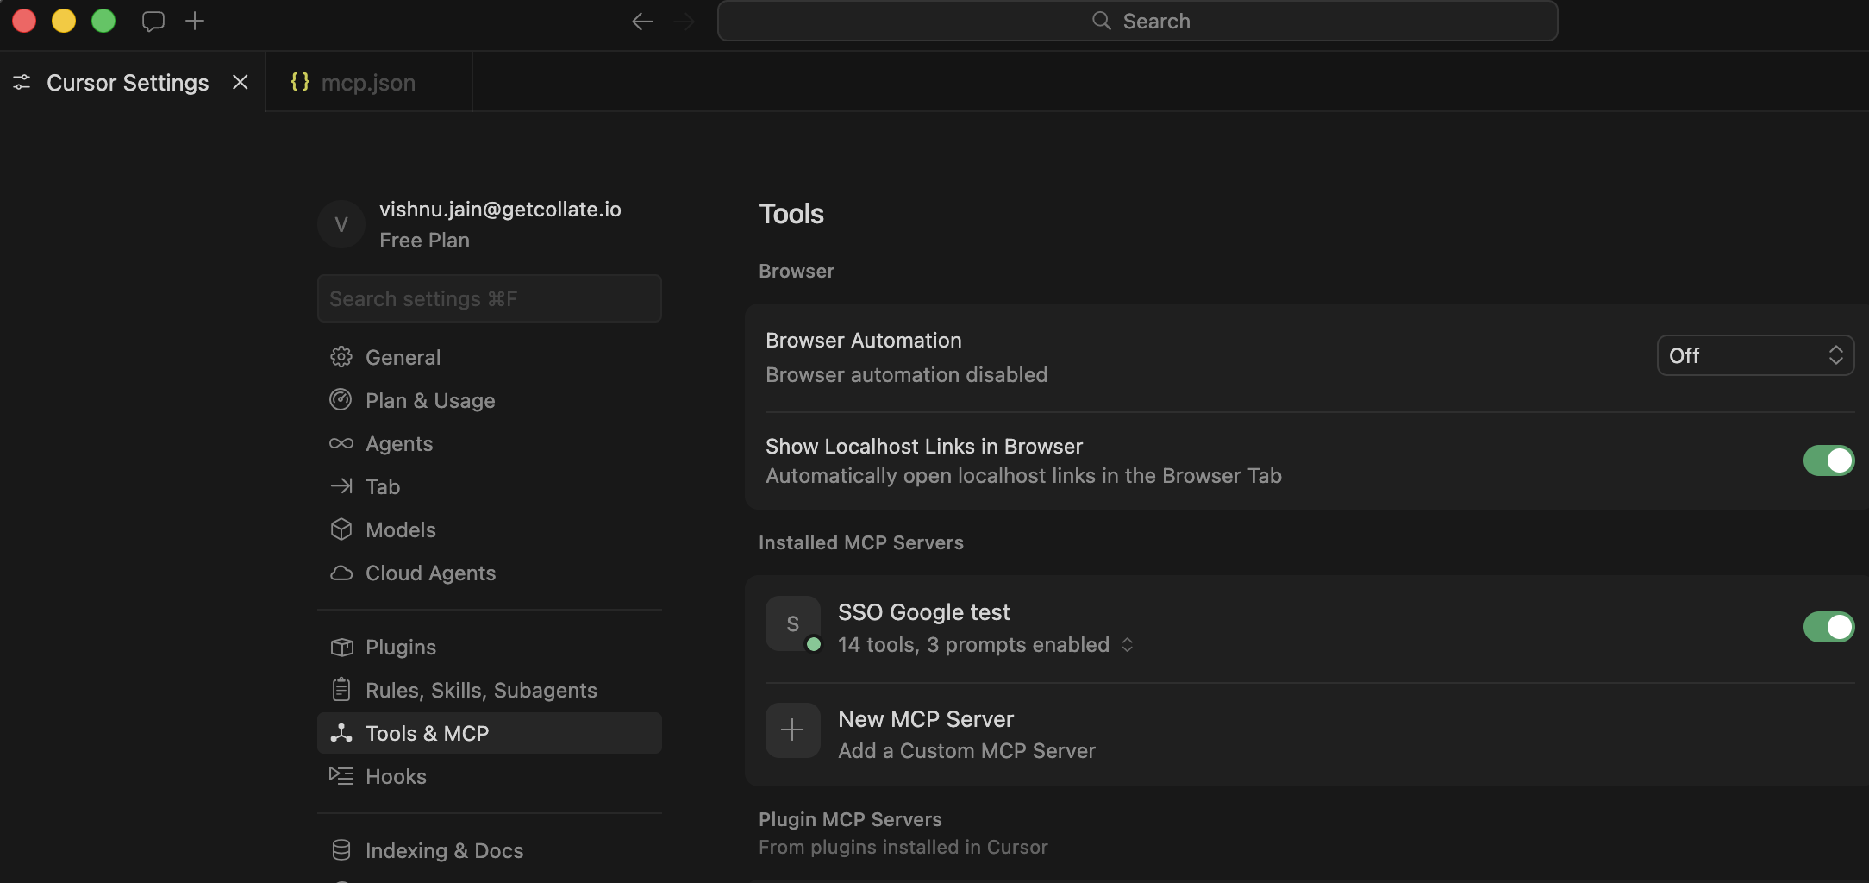Image resolution: width=1869 pixels, height=883 pixels.
Task: Click the Show Localhost Links in Browser label
Action: pos(923,447)
